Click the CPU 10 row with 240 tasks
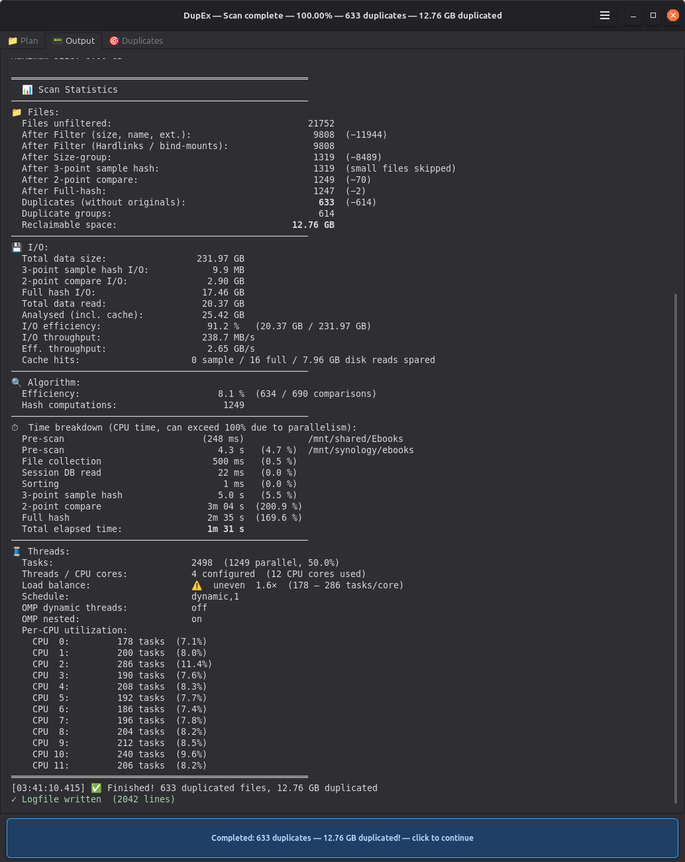 (119, 754)
